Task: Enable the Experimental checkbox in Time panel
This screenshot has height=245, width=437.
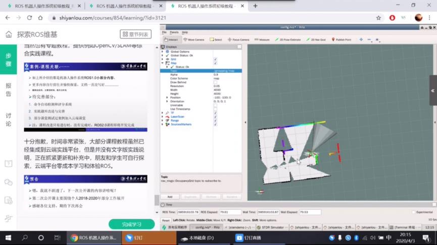Action: 414,212
